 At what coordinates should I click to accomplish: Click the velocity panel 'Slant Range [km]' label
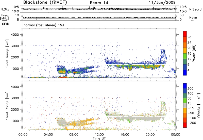[7, 105]
